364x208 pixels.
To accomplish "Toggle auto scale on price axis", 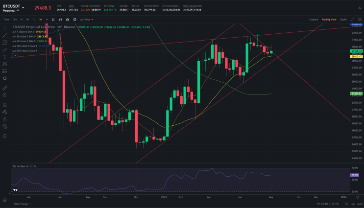I will (x=360, y=204).
